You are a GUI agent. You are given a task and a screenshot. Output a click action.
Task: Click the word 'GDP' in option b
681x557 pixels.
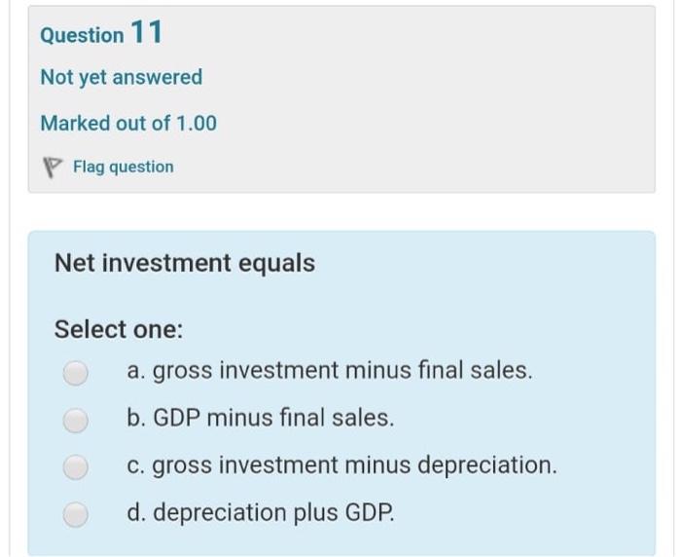pos(177,418)
